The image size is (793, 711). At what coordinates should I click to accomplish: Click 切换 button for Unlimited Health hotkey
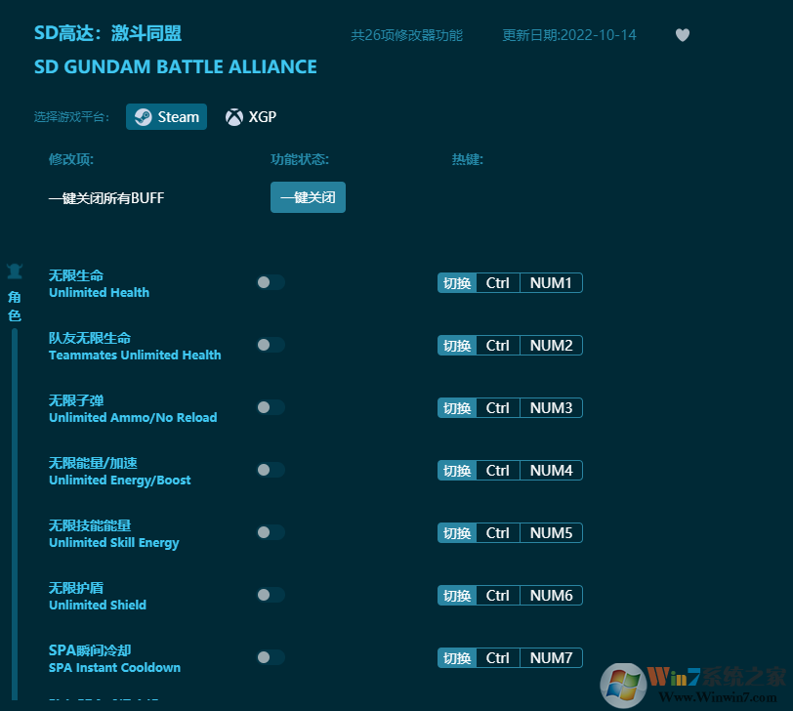[x=457, y=282]
